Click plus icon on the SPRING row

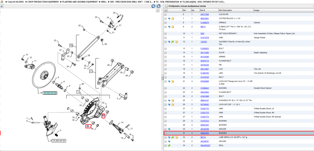165,57
